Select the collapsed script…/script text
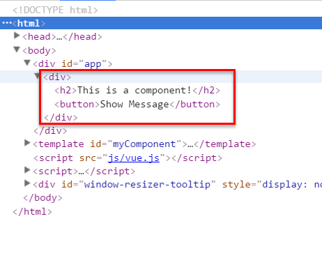Viewport: 322px width, 267px height. pyautogui.click(x=84, y=171)
